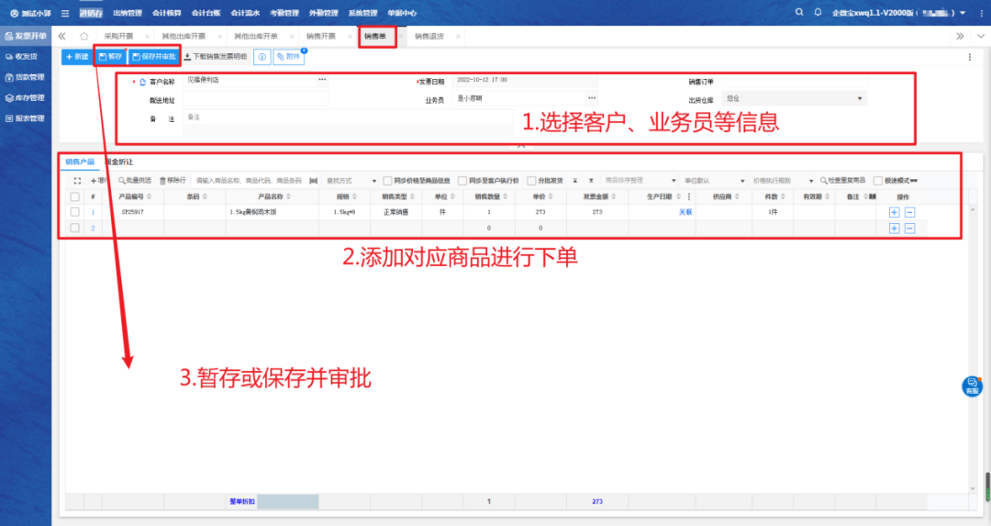The image size is (991, 526).
Task: Click the minus icon in first product row
Action: 909,212
